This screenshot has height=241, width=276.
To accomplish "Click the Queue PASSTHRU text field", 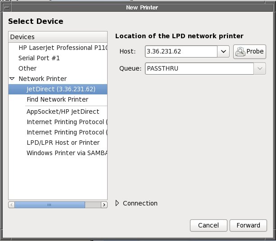I will point(199,68).
